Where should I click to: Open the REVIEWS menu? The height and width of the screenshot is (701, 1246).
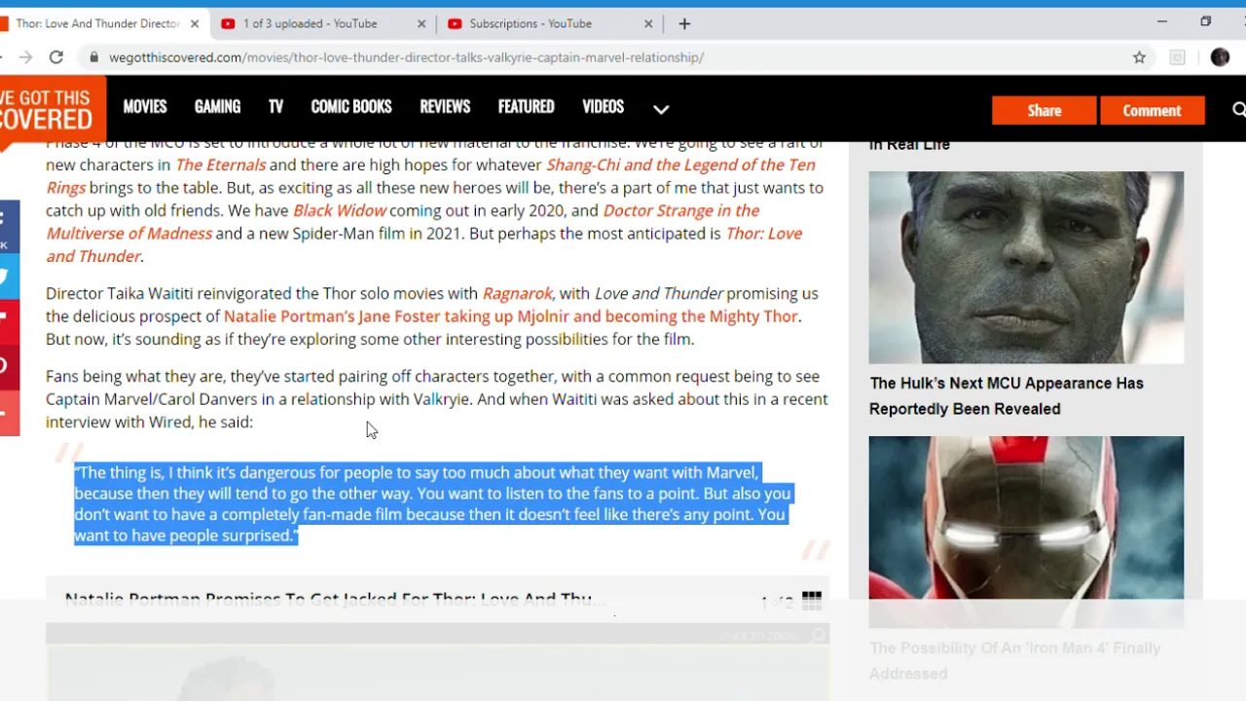tap(445, 107)
